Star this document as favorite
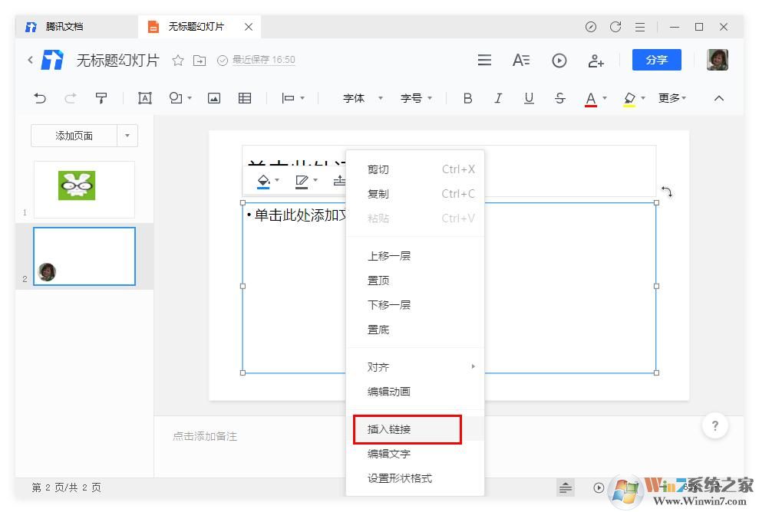 [177, 59]
